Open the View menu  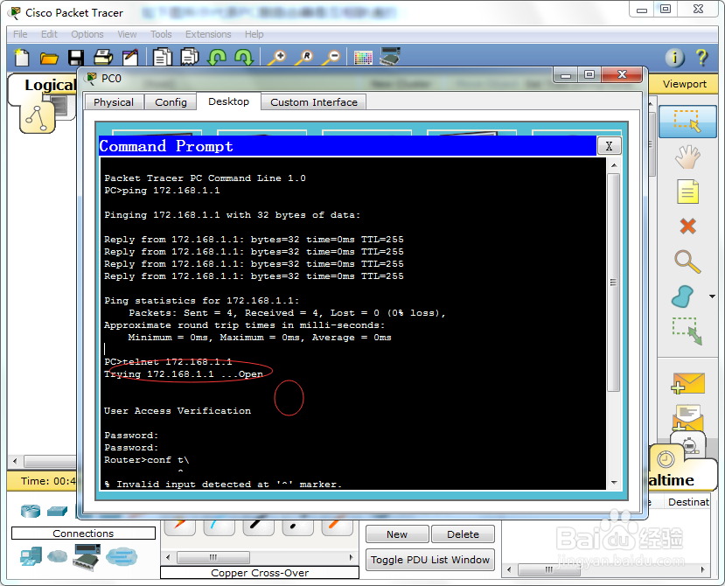[127, 34]
